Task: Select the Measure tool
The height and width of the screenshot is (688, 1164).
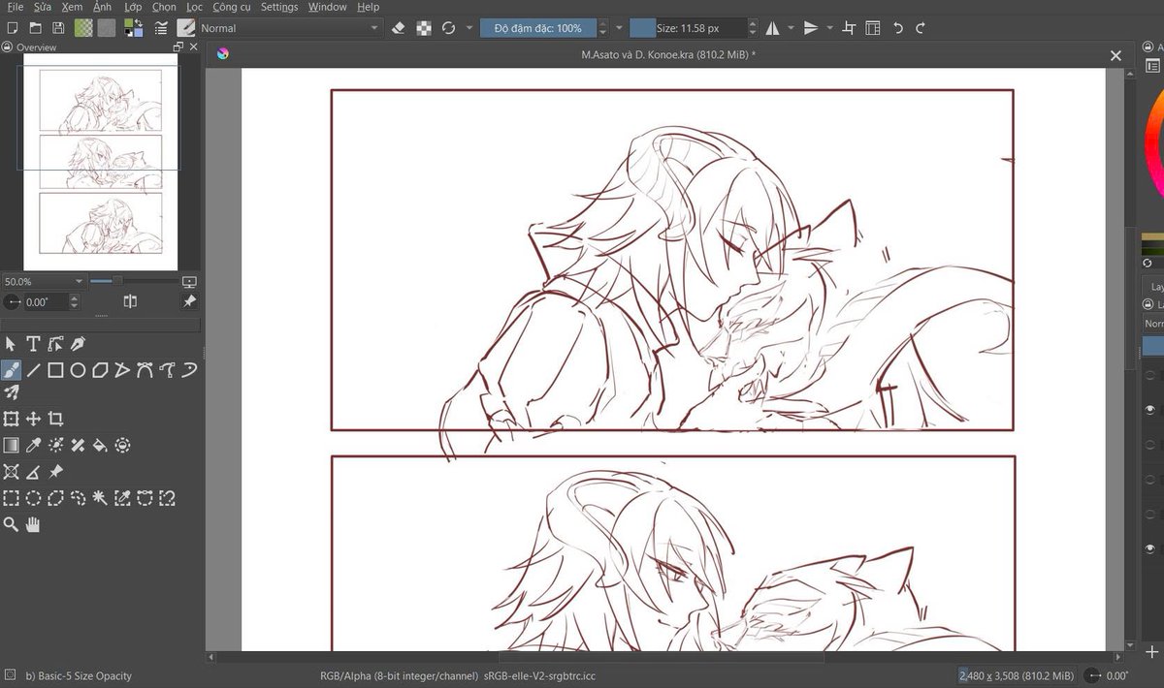Action: point(33,472)
